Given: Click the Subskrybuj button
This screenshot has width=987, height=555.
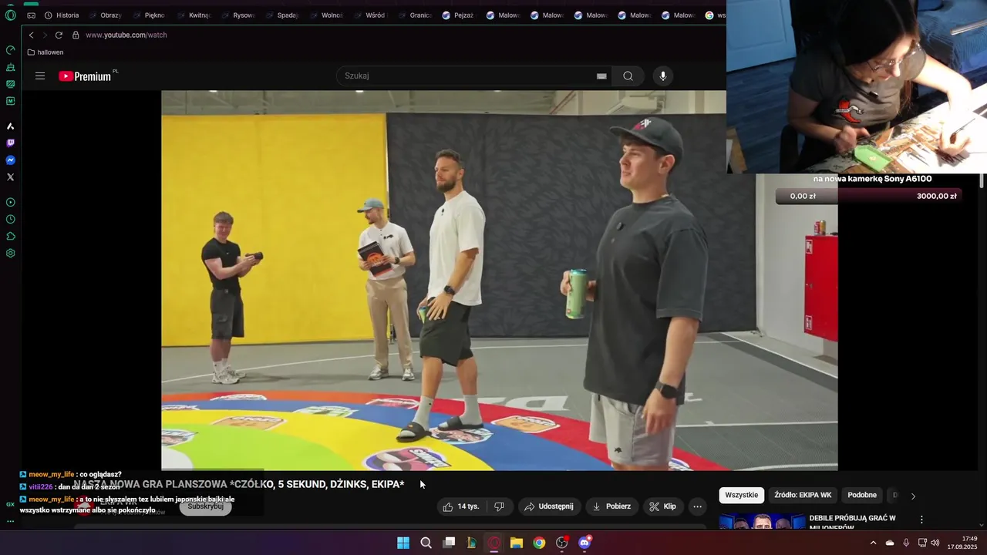Looking at the screenshot, I should pyautogui.click(x=205, y=506).
